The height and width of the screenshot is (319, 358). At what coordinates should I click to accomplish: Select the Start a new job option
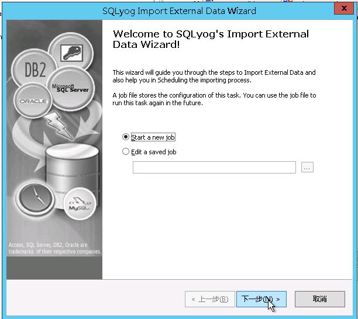tap(126, 137)
